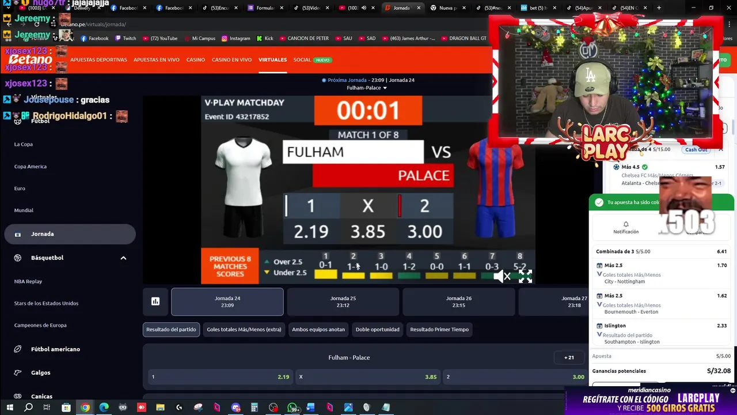Open the statistics bar-chart icon
This screenshot has width=737, height=415.
tap(155, 301)
